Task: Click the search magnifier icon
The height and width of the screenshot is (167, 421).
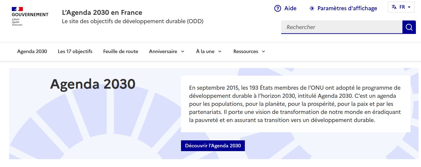Action: (x=409, y=27)
